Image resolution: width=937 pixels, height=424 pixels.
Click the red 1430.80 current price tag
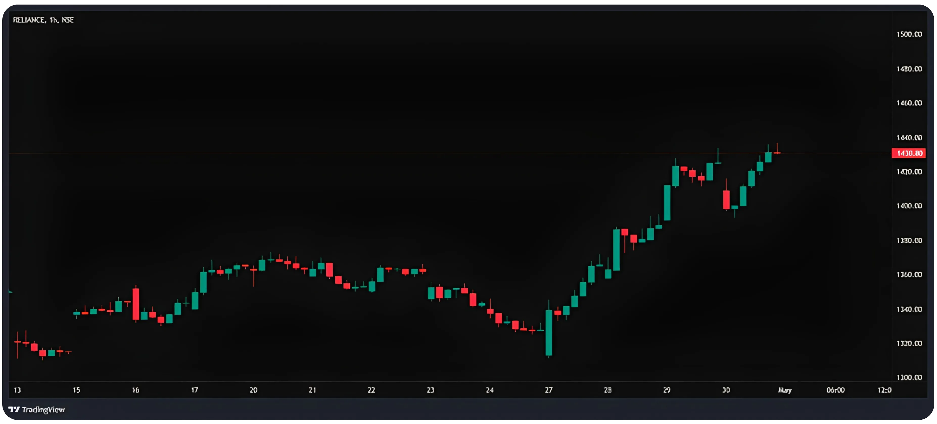pyautogui.click(x=909, y=153)
